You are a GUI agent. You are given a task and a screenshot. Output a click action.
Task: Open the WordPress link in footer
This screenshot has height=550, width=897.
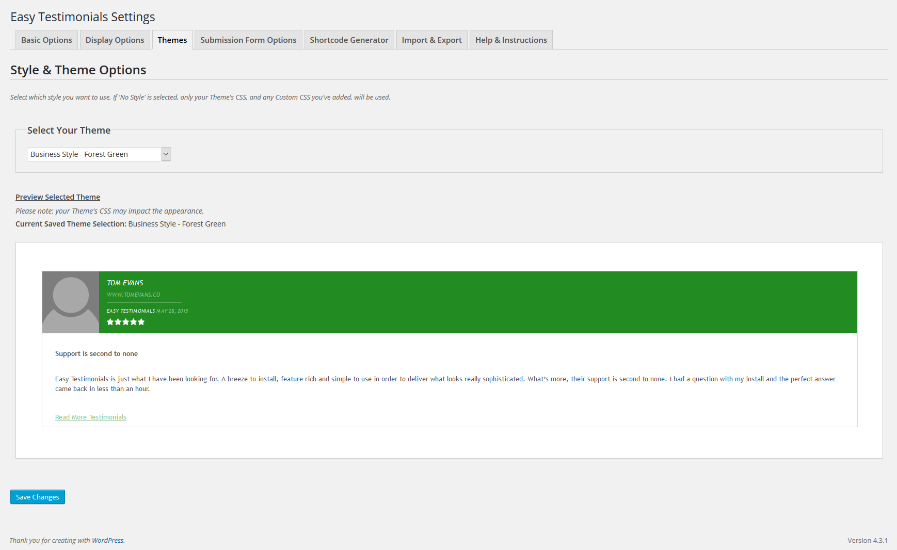[x=107, y=541]
